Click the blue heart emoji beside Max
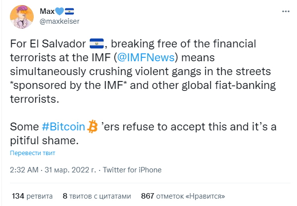 coord(59,11)
